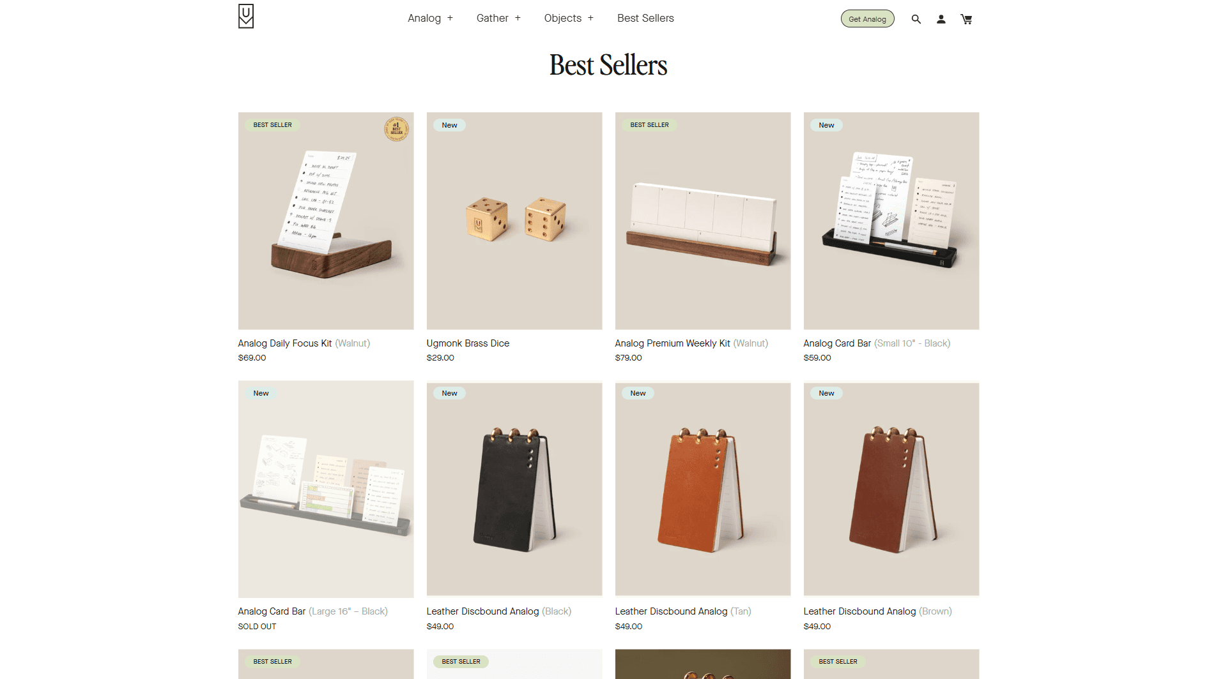
Task: Open the shopping cart icon
Action: coord(966,19)
